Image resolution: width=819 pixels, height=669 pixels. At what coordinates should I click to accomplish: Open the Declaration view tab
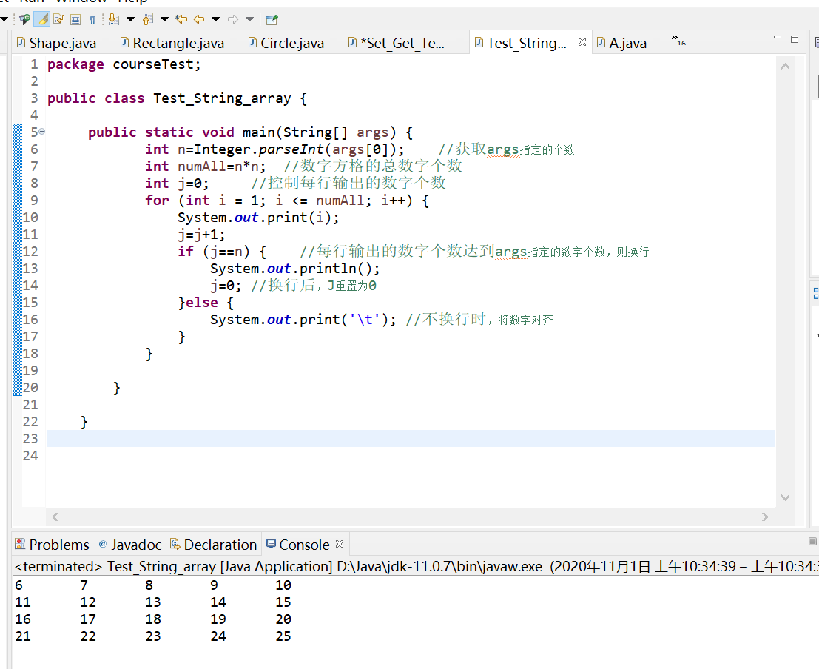click(214, 545)
